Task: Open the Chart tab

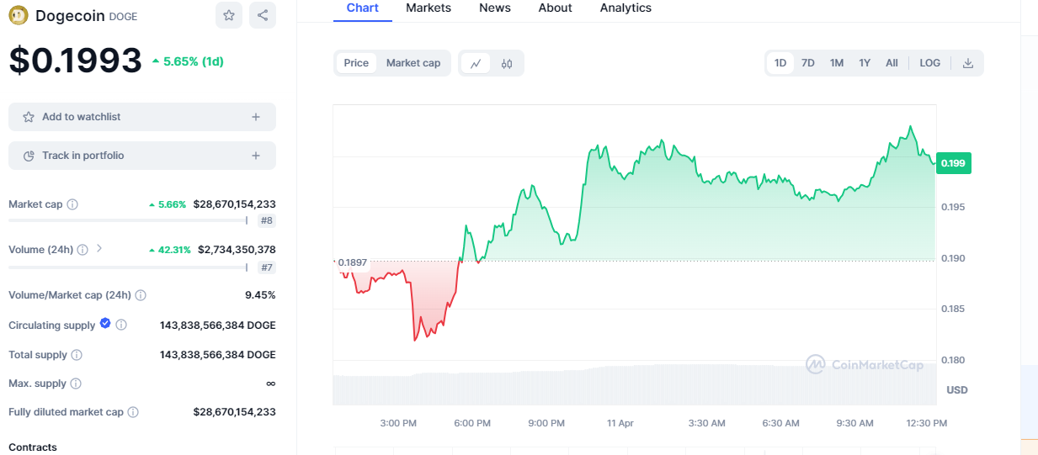Action: coord(363,8)
